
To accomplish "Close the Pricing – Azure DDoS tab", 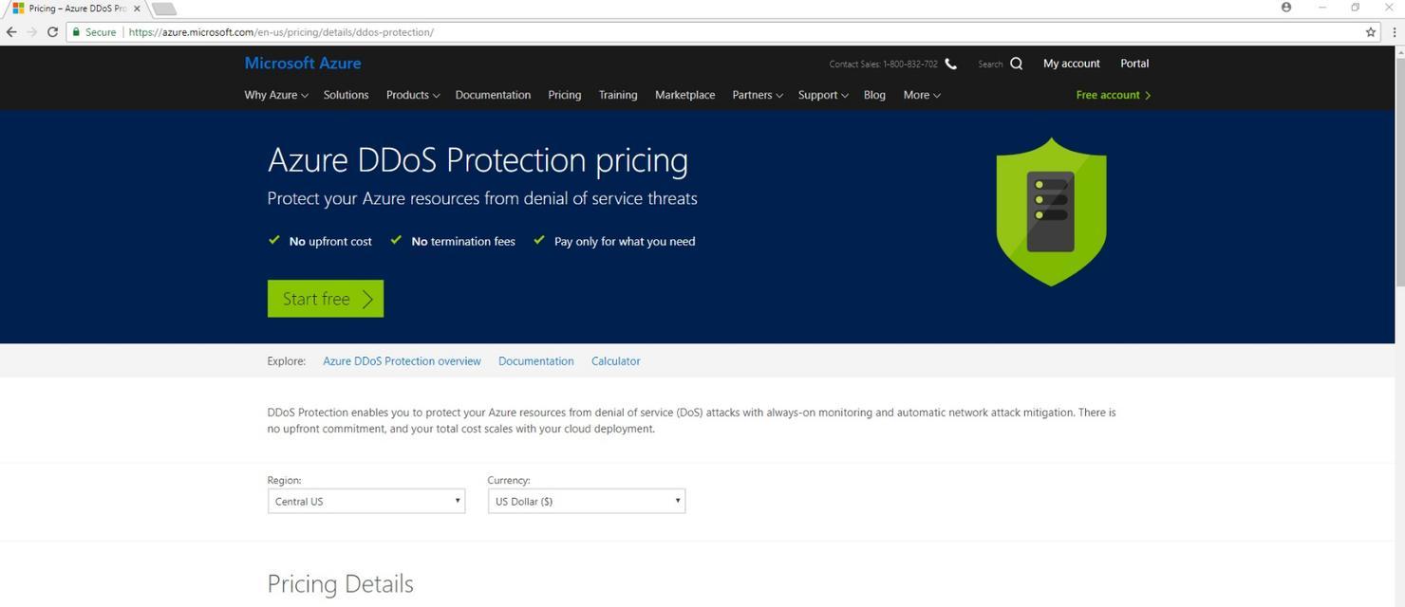I will 137,9.
